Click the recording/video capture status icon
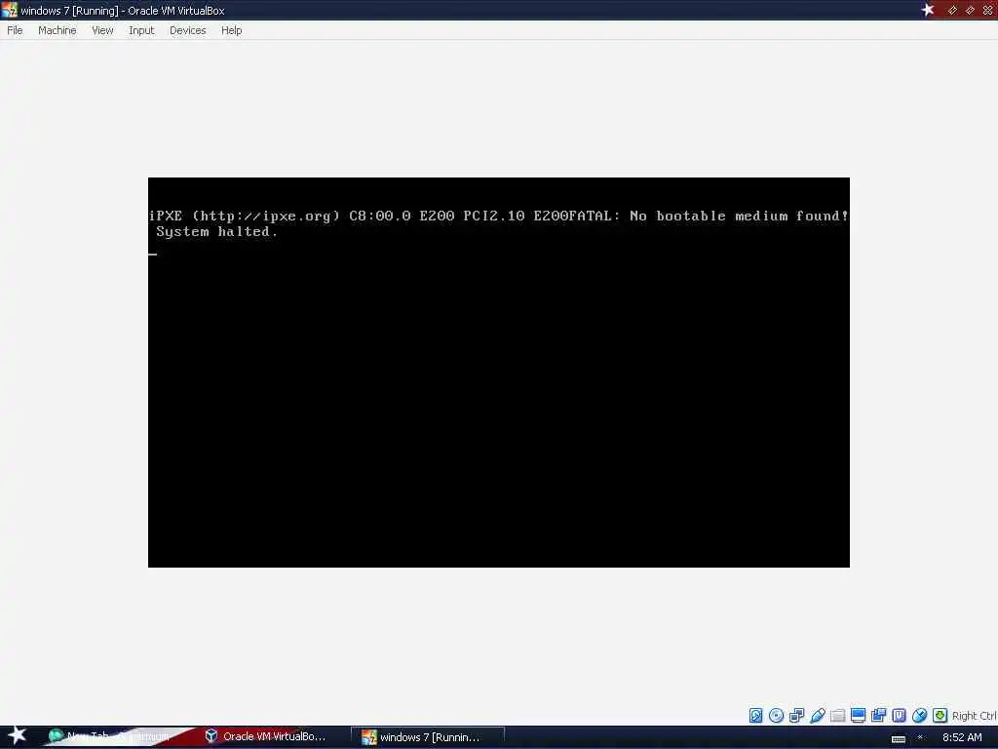The height and width of the screenshot is (749, 998). (878, 715)
